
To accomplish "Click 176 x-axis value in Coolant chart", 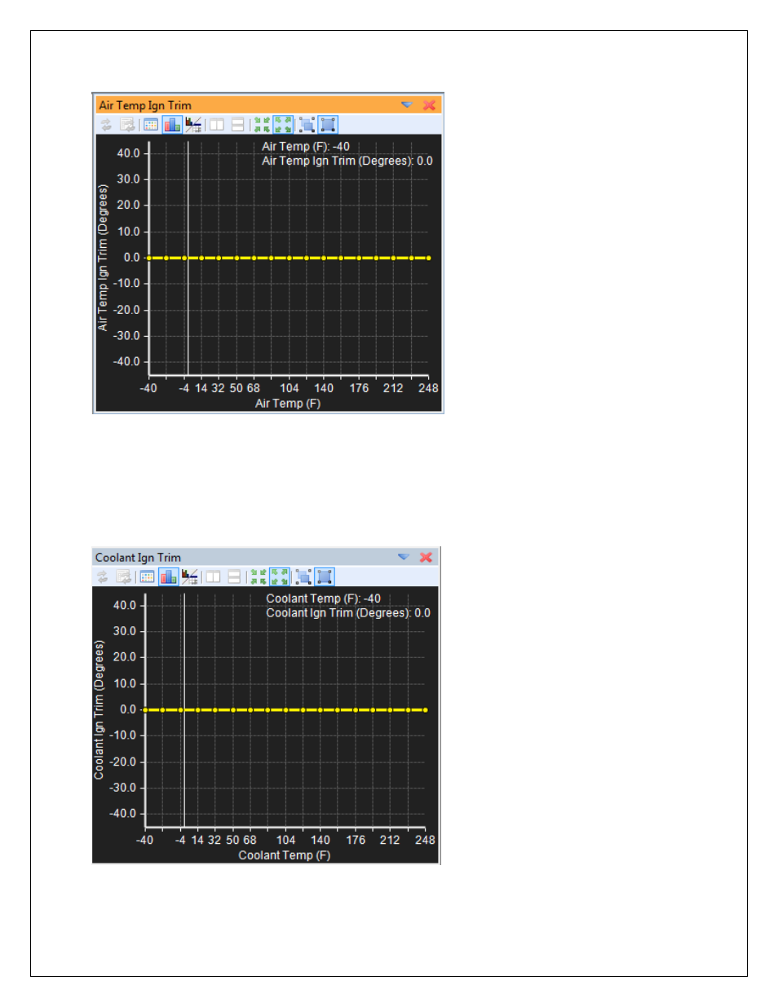I will (x=356, y=840).
